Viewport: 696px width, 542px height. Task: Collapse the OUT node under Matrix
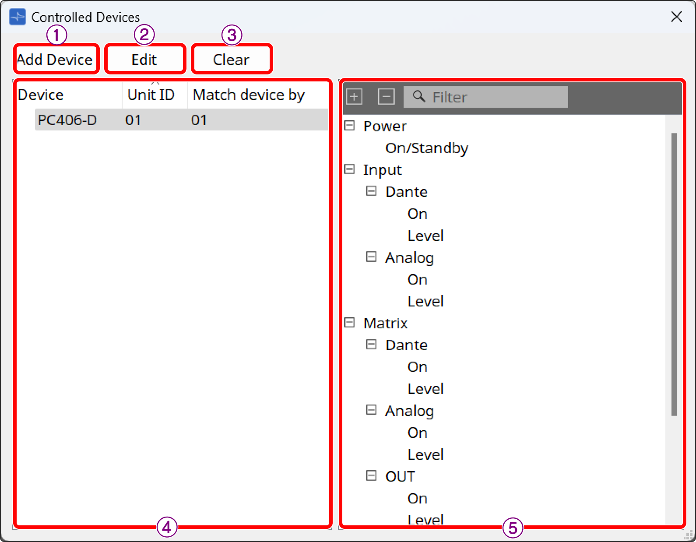pos(371,476)
